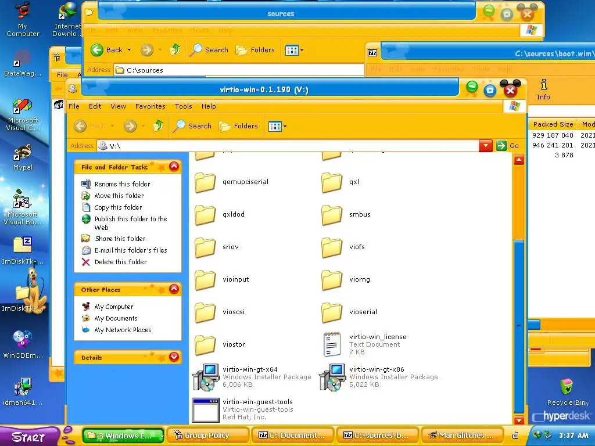
Task: Click the vertical scrollbar thumb in V: window
Action: tap(519, 327)
